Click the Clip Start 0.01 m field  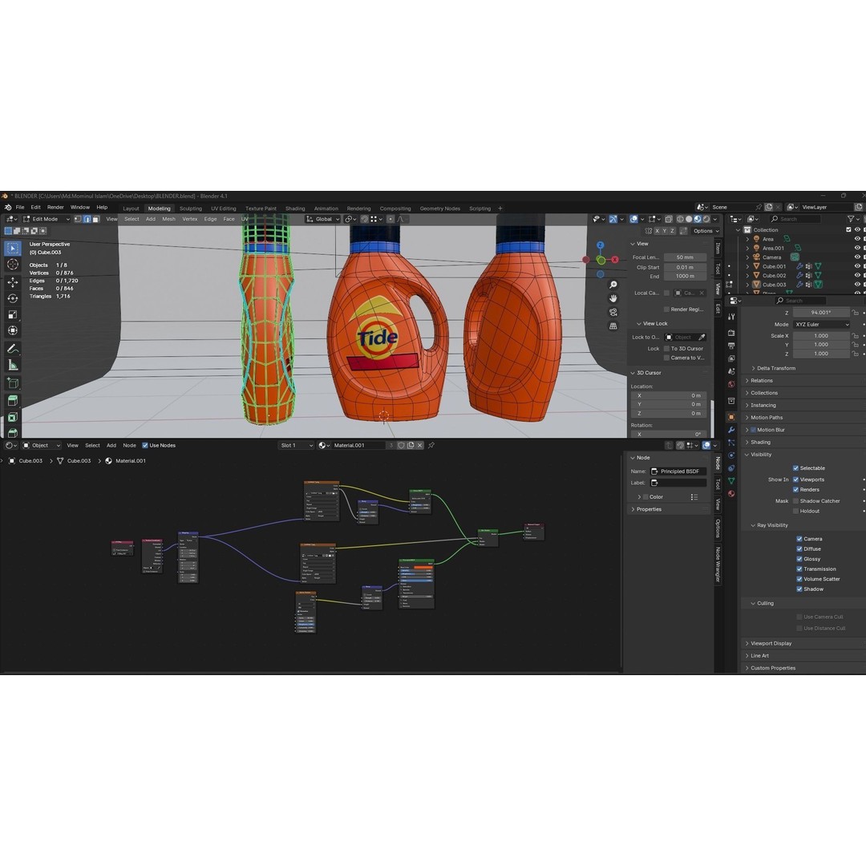pos(685,268)
